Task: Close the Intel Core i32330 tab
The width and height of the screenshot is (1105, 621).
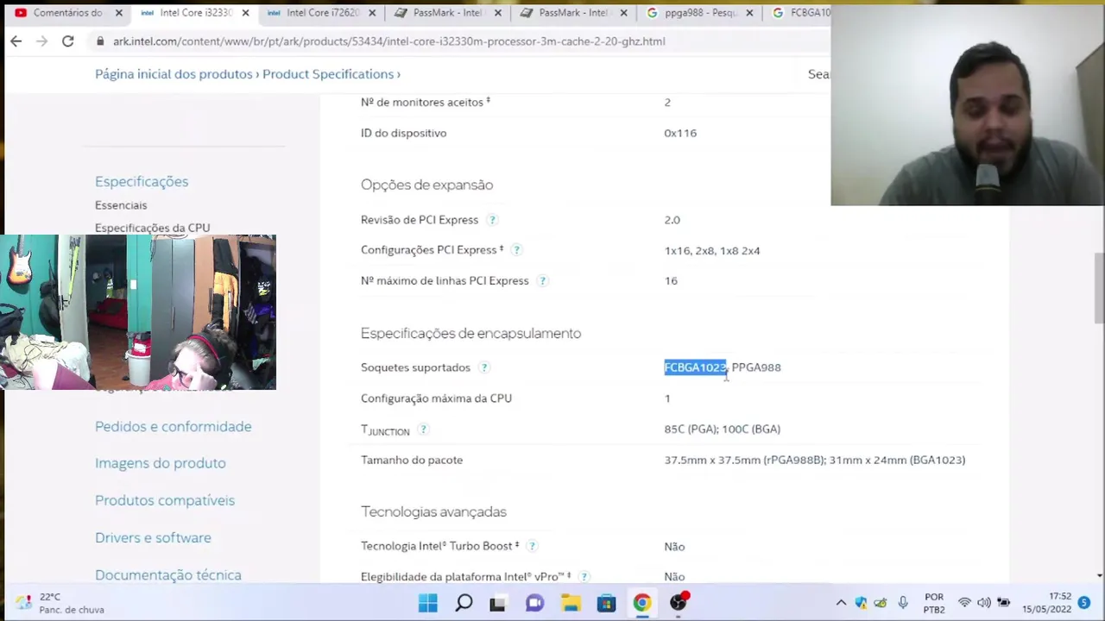Action: 245,13
